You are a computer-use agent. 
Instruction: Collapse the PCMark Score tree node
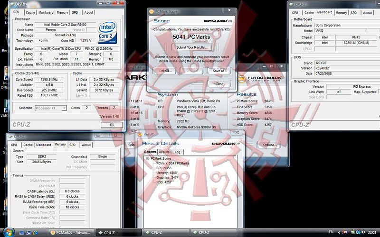tap(147, 159)
